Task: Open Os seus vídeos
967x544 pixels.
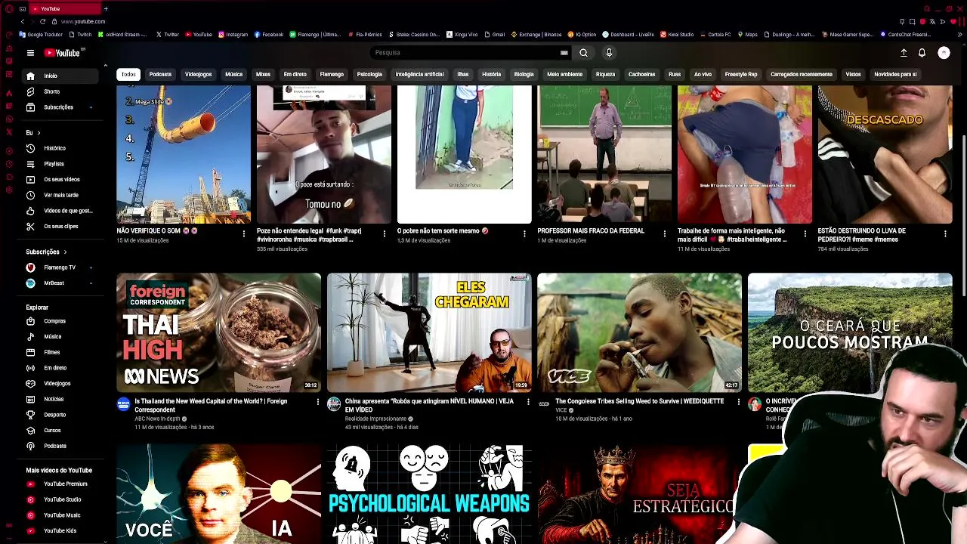Action: pyautogui.click(x=60, y=180)
